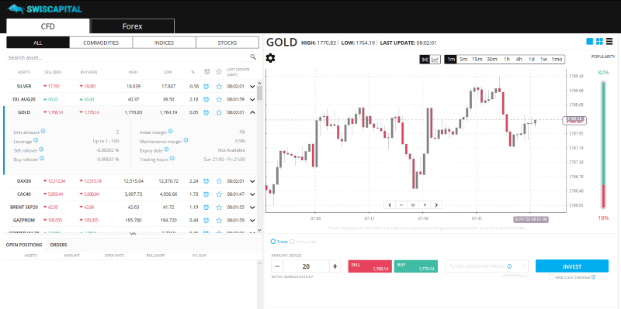
Task: Enable One Click Trading checkbox
Action: click(x=551, y=277)
